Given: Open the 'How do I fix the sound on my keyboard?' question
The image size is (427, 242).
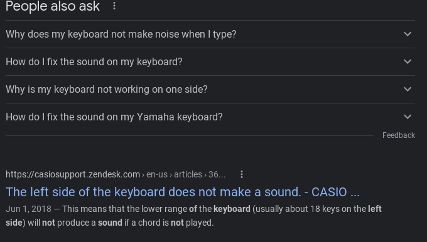Looking at the screenshot, I should coord(210,61).
